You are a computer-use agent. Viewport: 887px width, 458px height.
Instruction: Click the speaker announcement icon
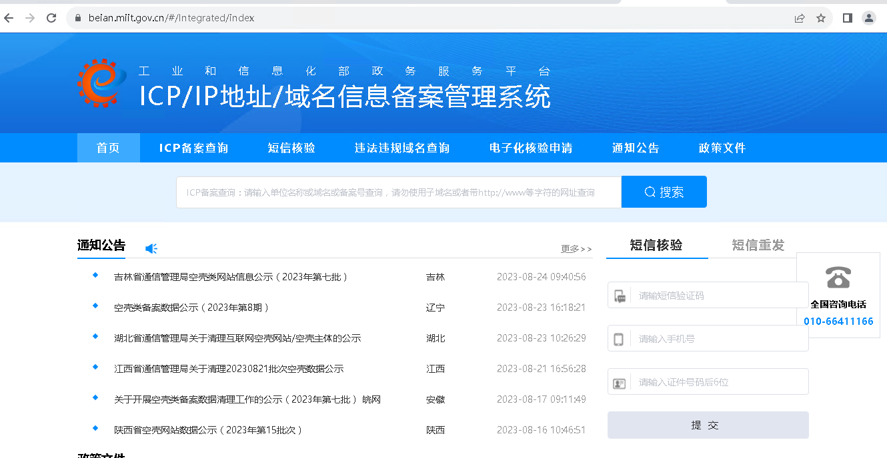click(x=151, y=248)
